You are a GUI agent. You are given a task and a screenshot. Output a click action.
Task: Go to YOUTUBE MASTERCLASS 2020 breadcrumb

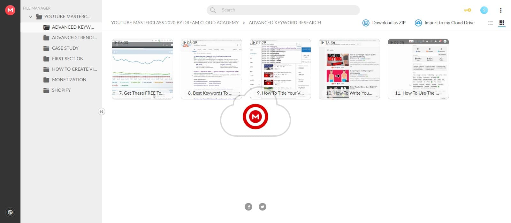click(x=175, y=23)
